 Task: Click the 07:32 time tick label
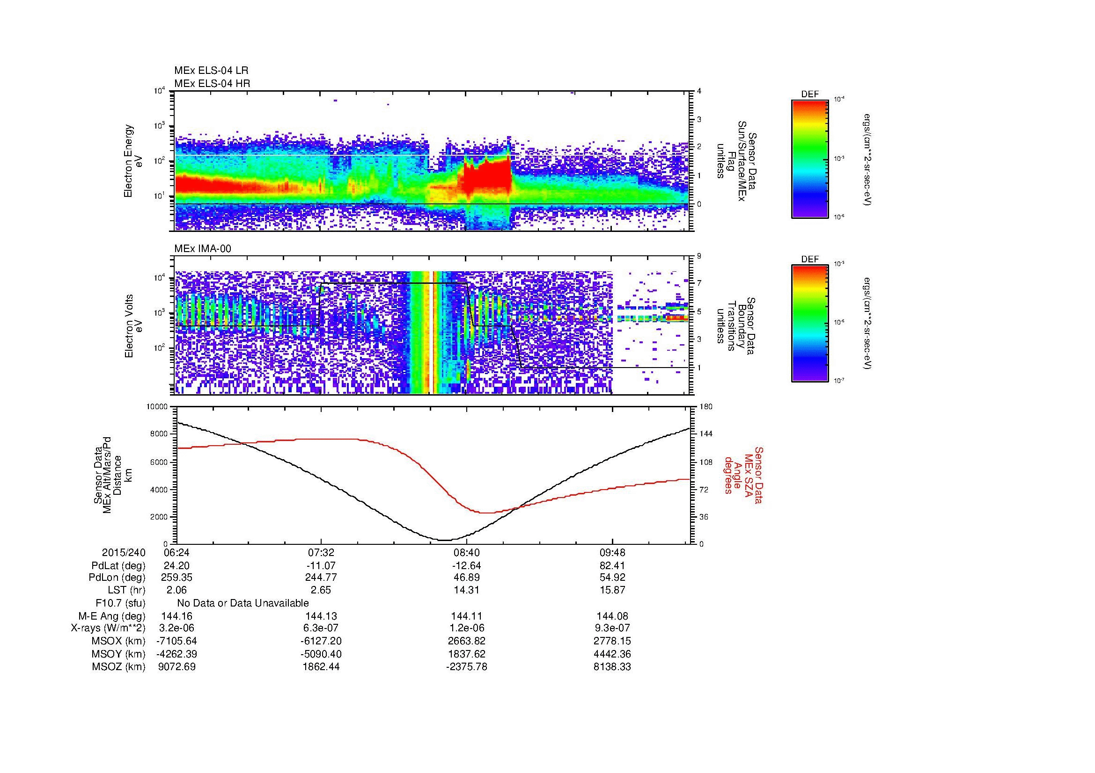pyautogui.click(x=322, y=553)
